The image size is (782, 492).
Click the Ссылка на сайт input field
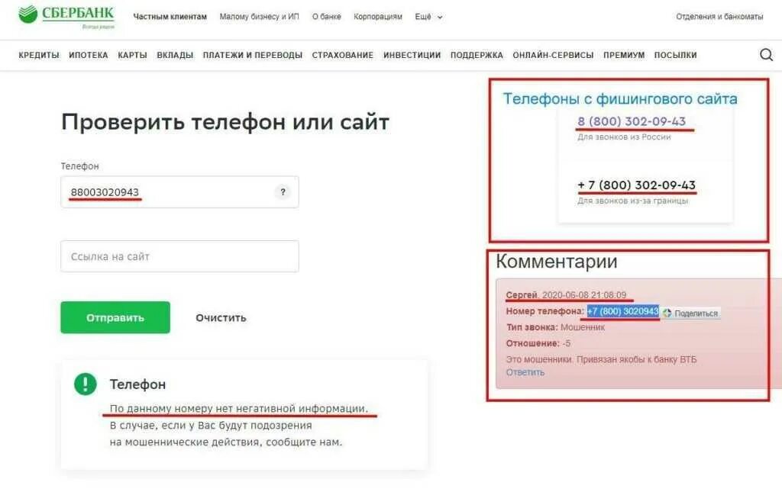(179, 256)
